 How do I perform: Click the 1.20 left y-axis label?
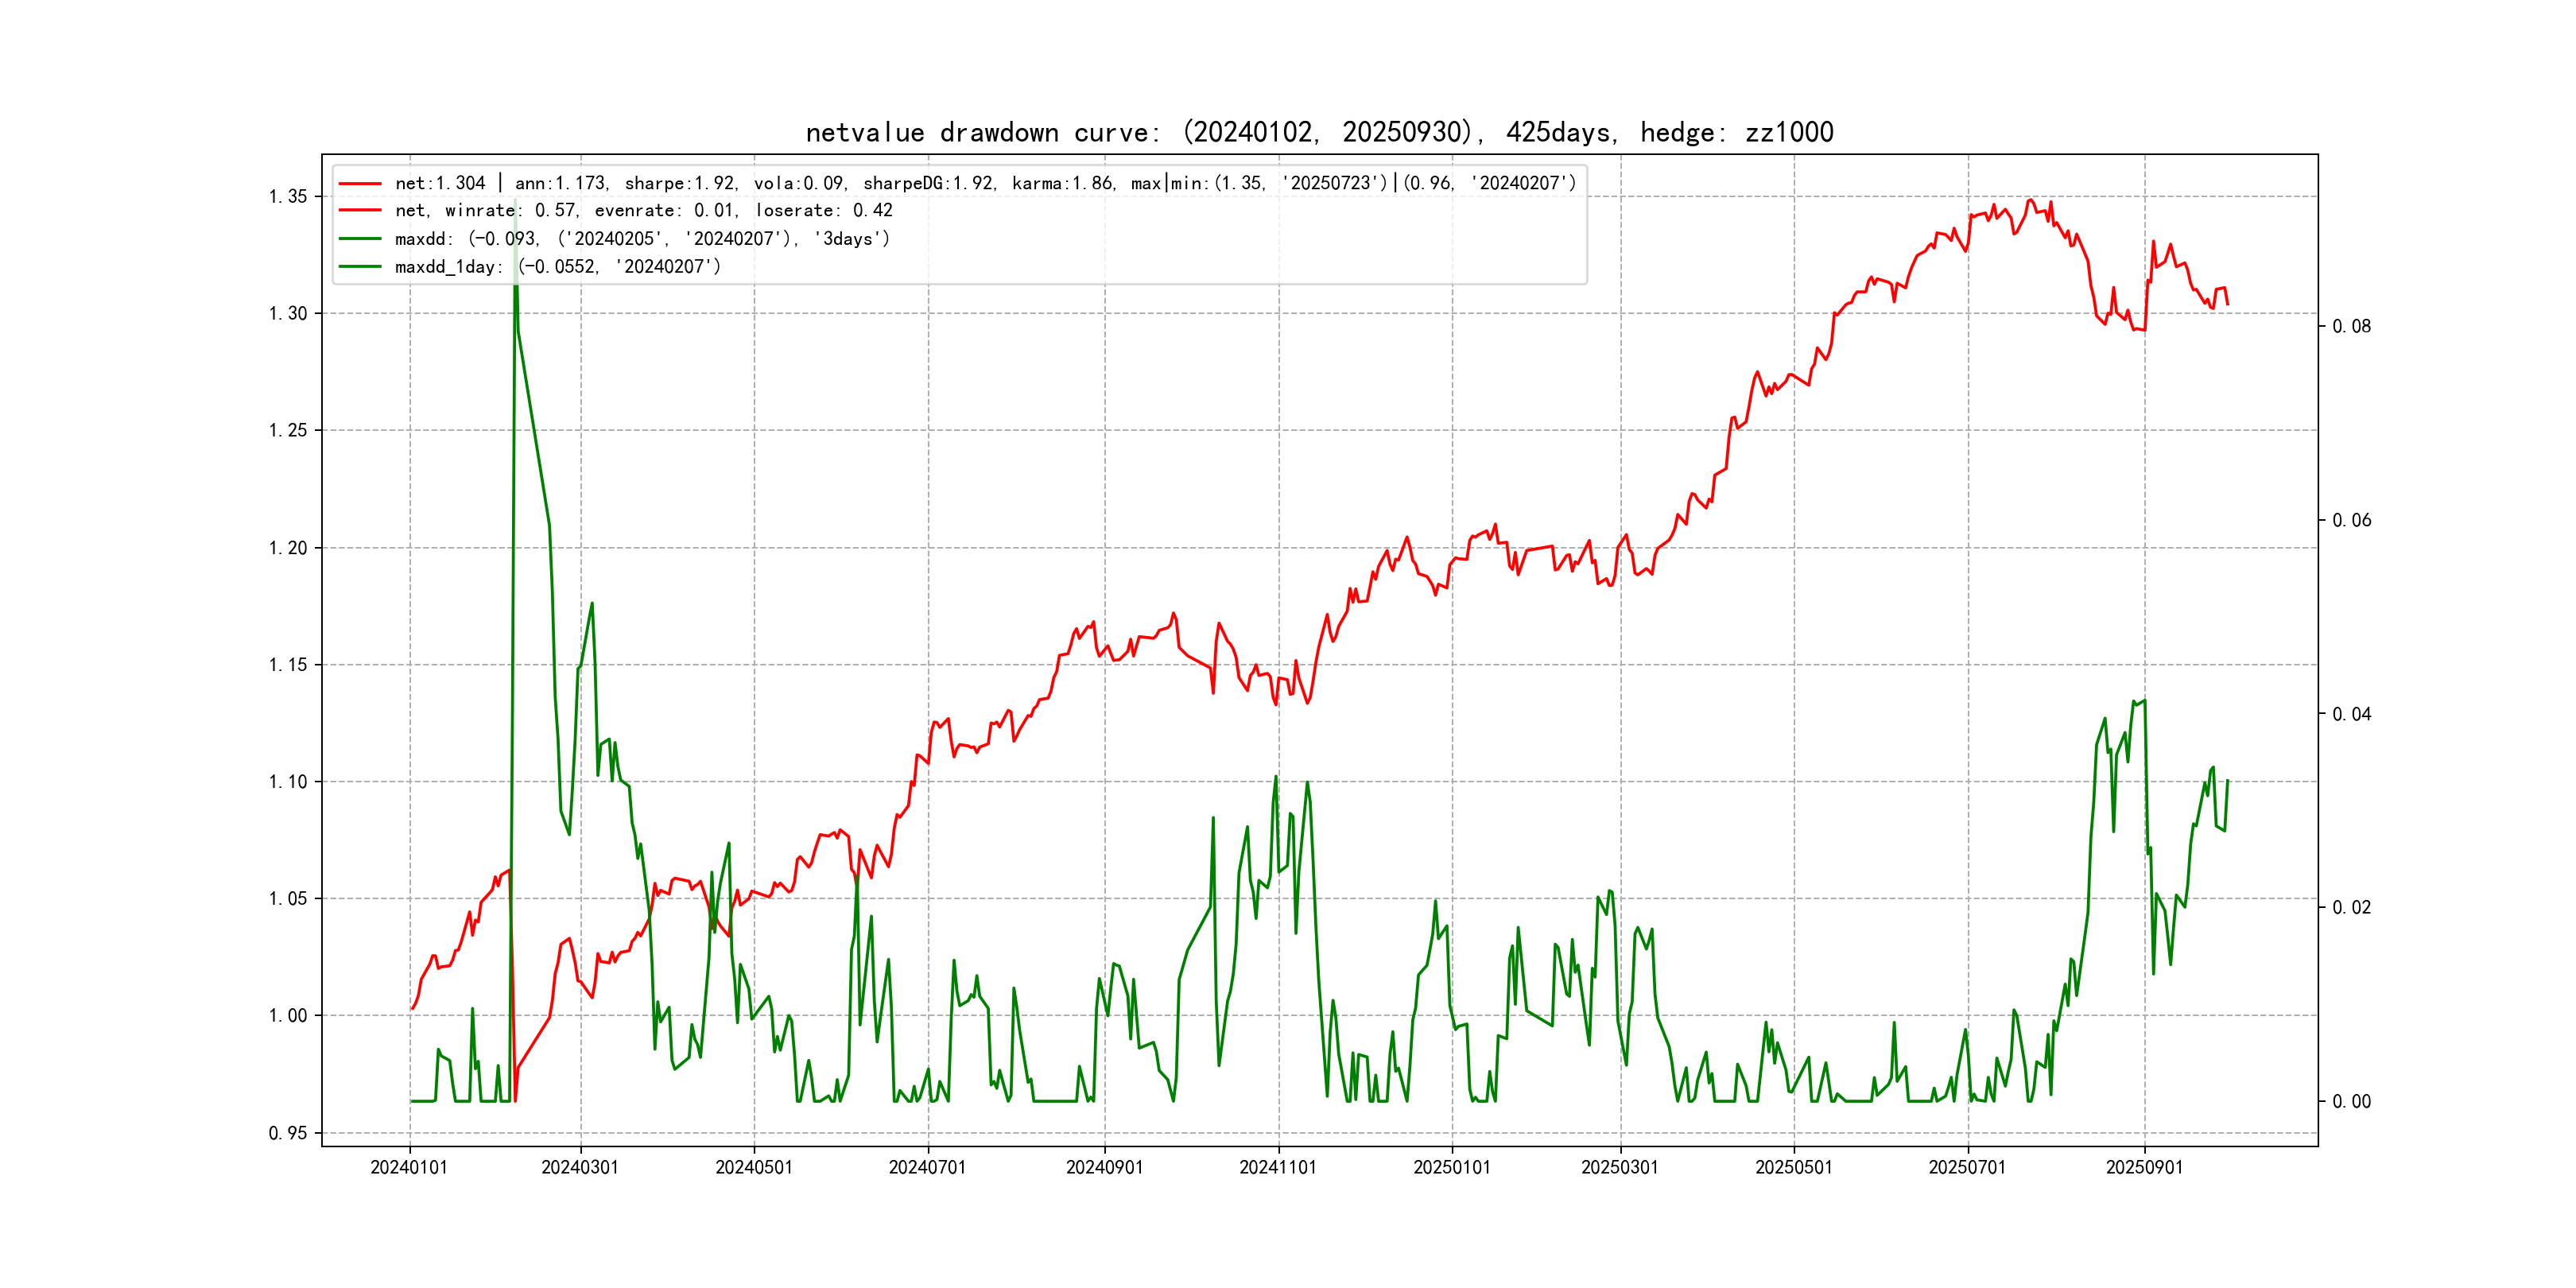pos(288,548)
